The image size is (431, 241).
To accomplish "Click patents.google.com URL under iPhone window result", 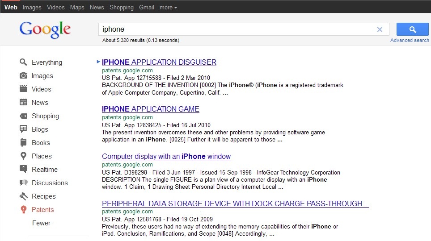I will (x=127, y=164).
